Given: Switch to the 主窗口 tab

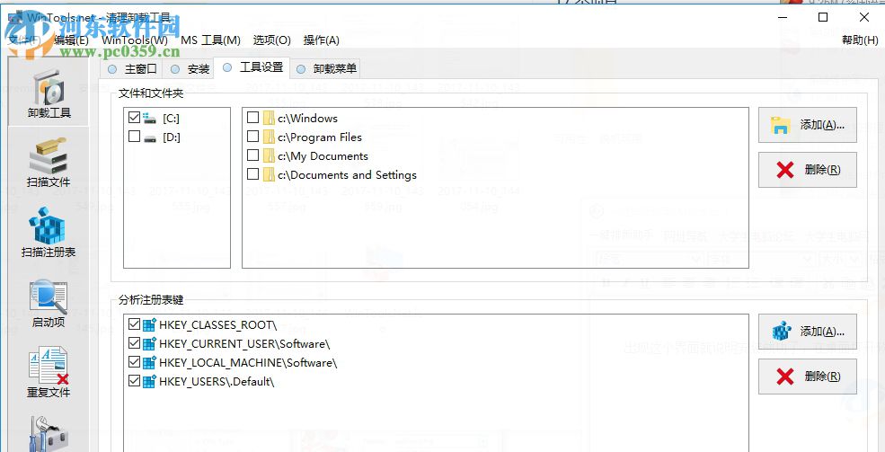Looking at the screenshot, I should coord(131,69).
